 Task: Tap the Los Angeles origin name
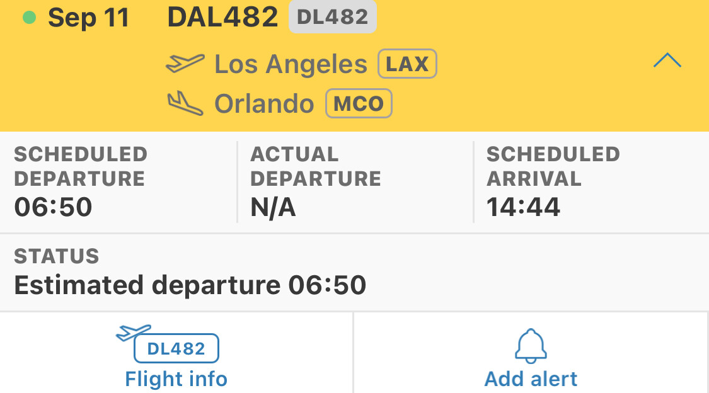[291, 64]
